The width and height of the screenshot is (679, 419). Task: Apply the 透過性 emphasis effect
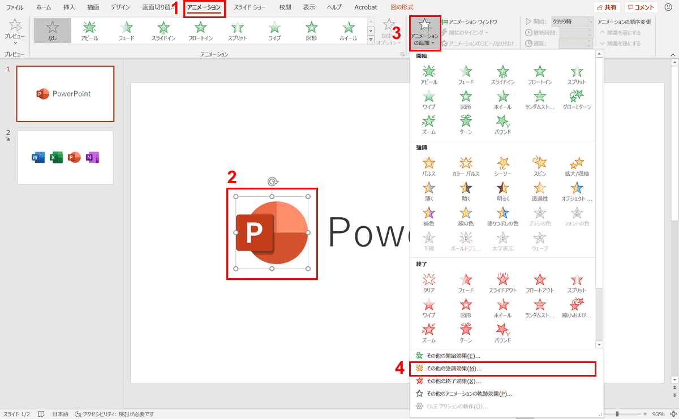540,191
